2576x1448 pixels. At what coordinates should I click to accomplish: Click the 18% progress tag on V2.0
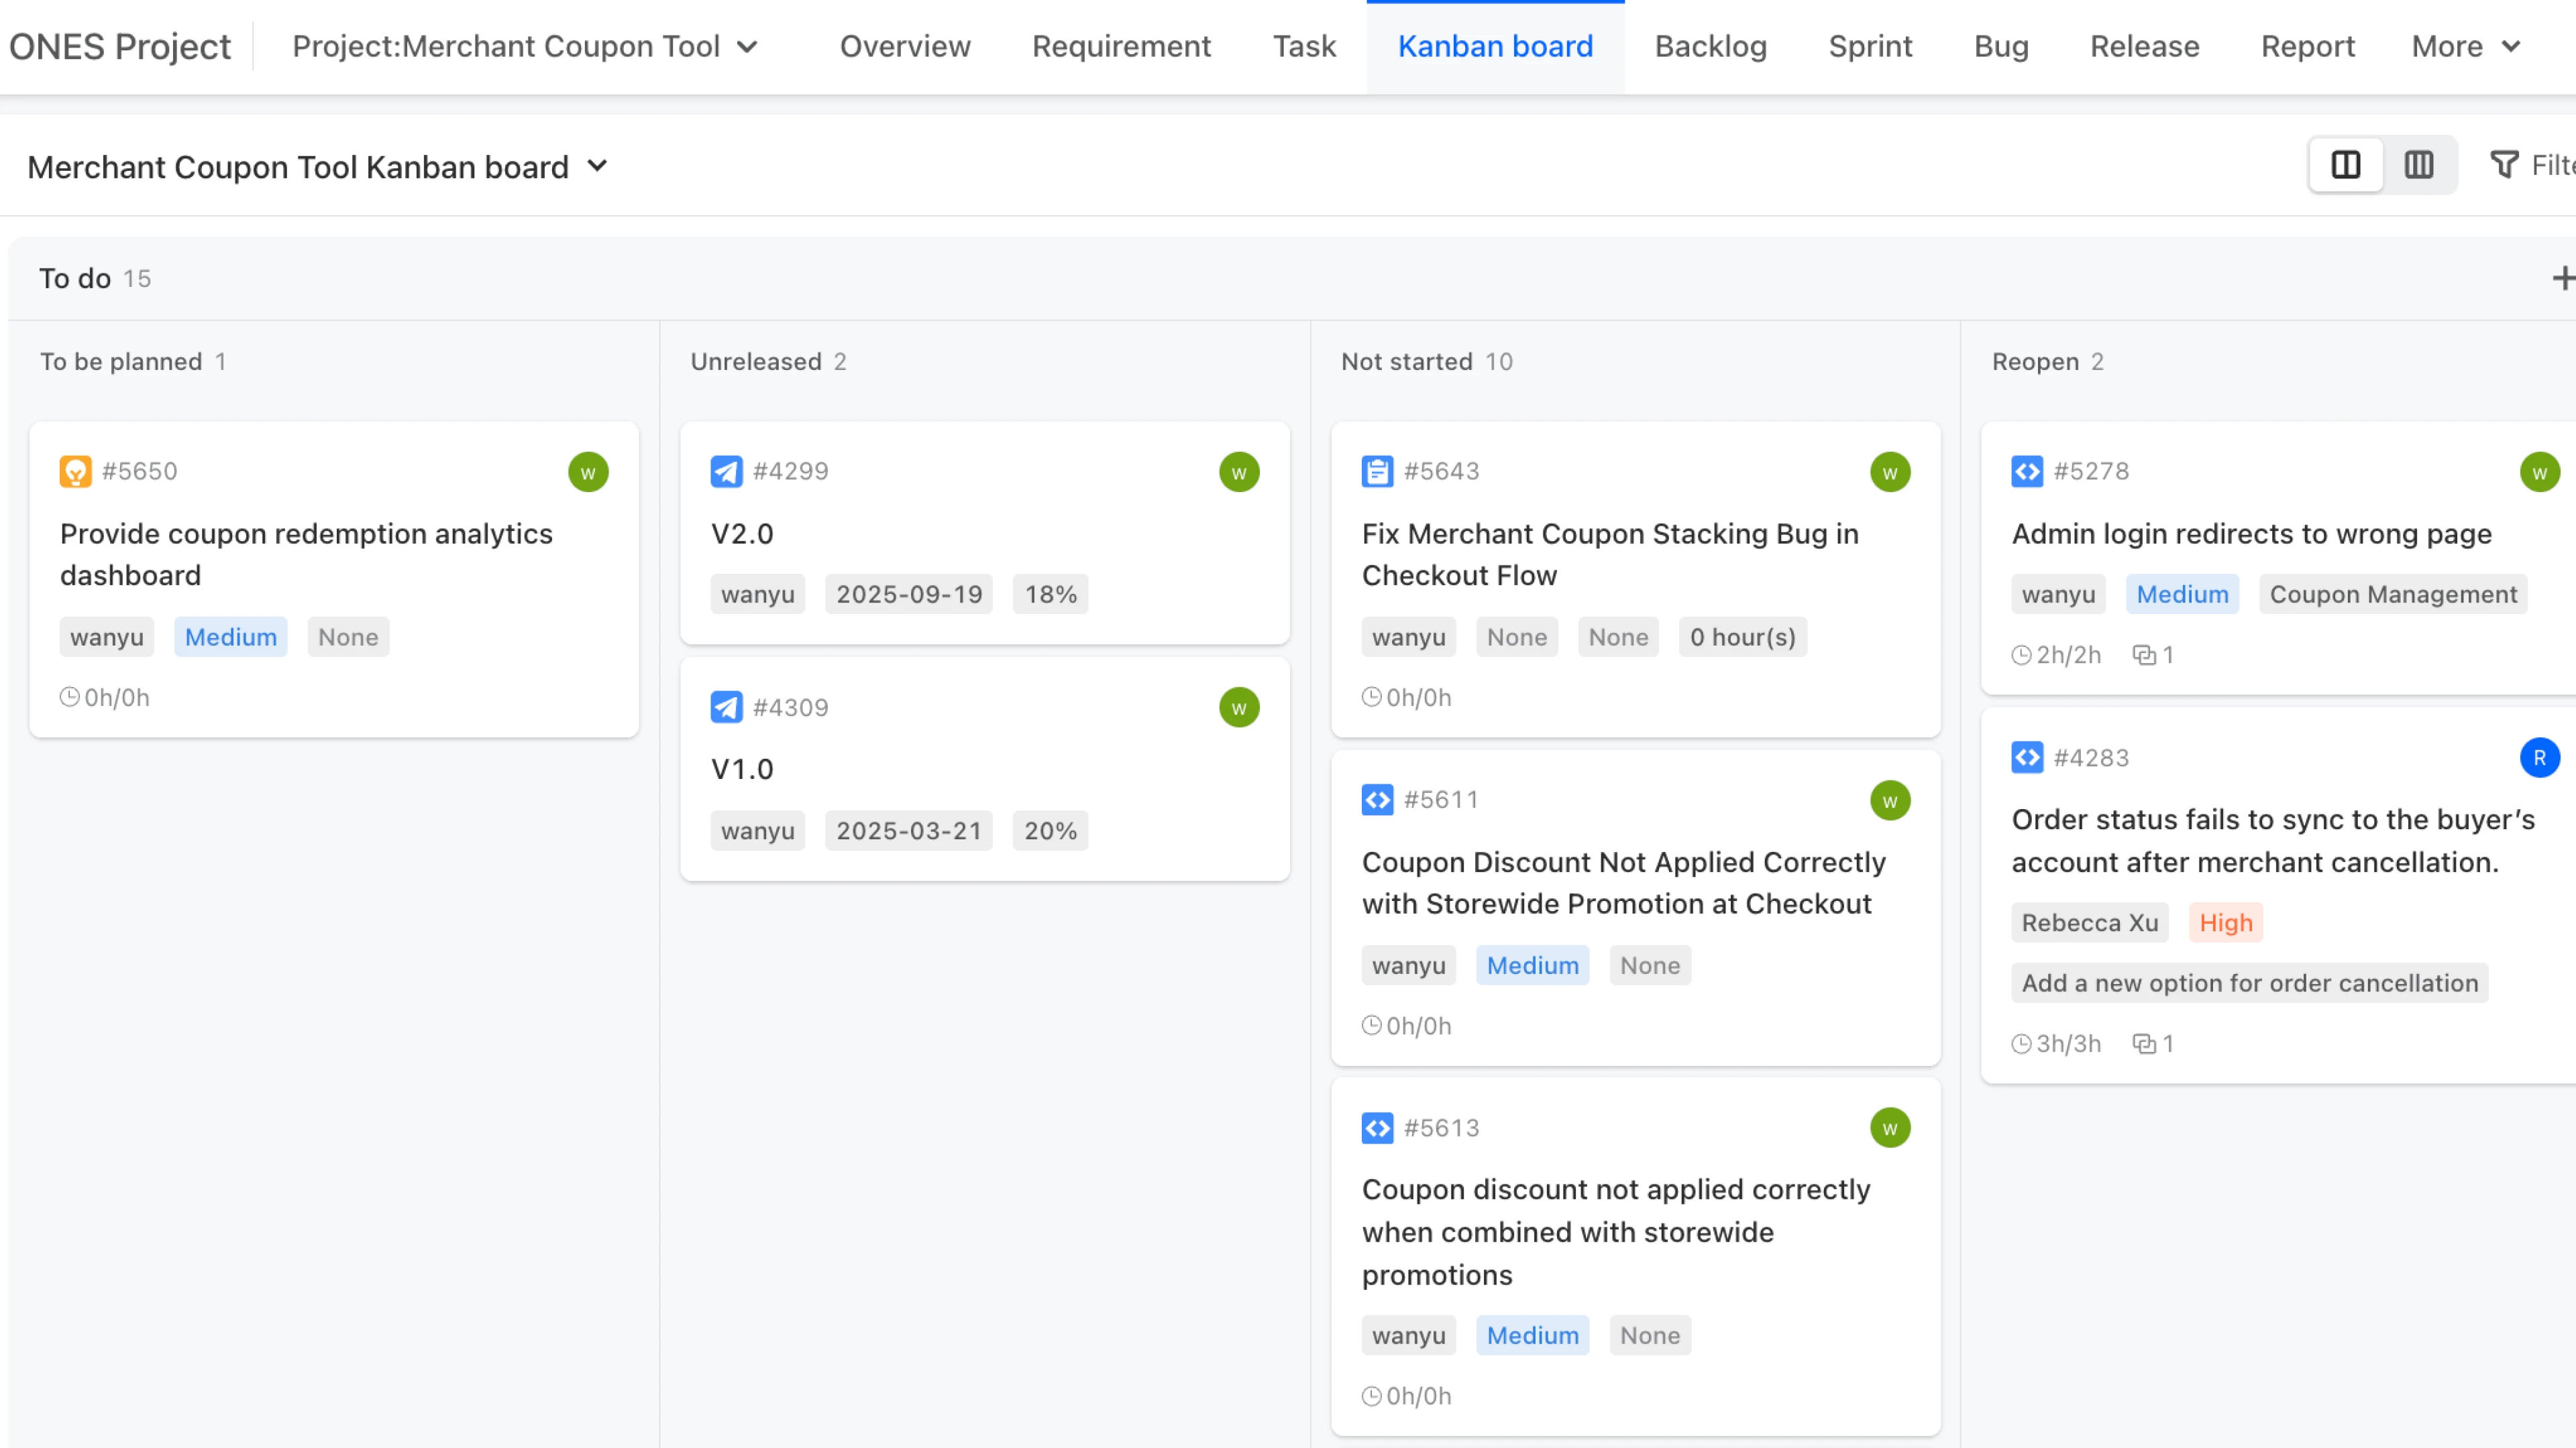(x=1050, y=593)
